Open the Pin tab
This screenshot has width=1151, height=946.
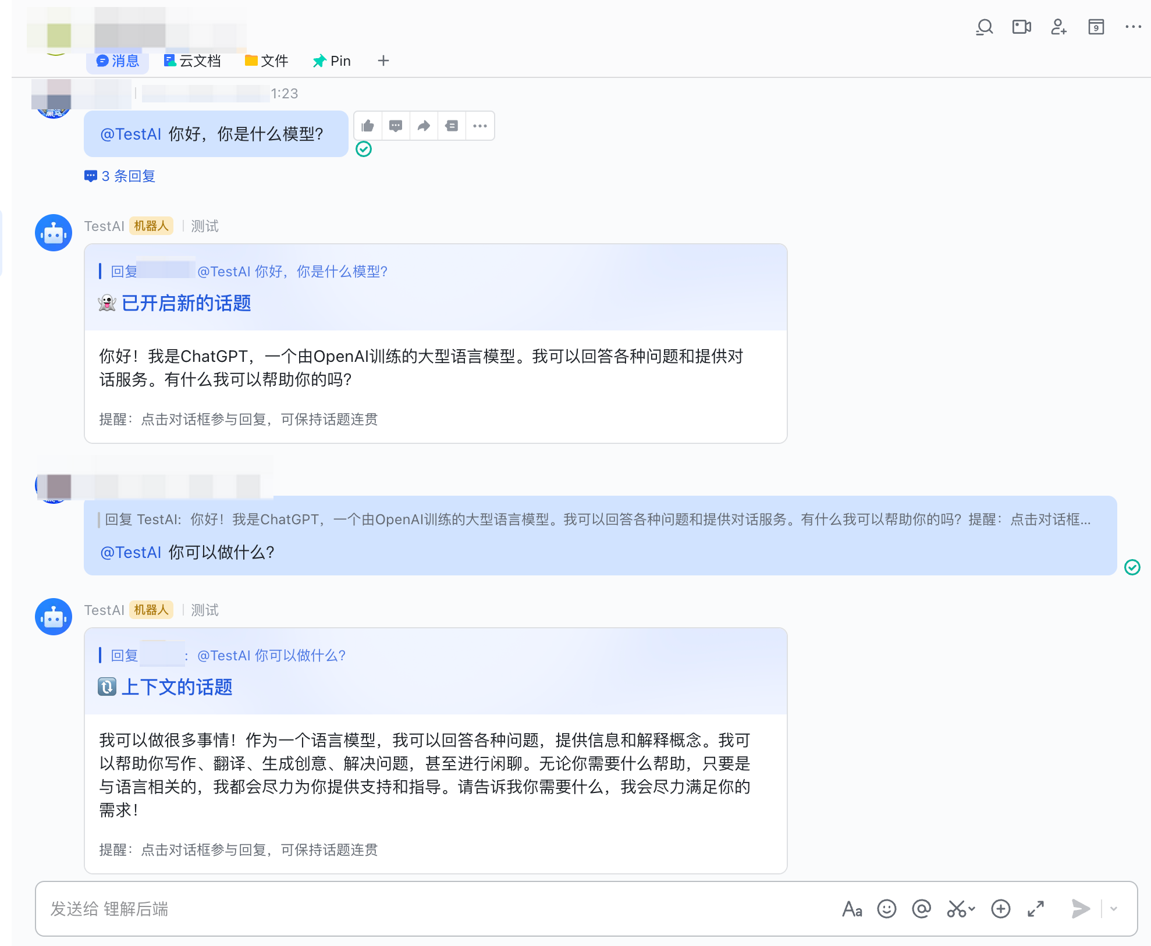[332, 61]
